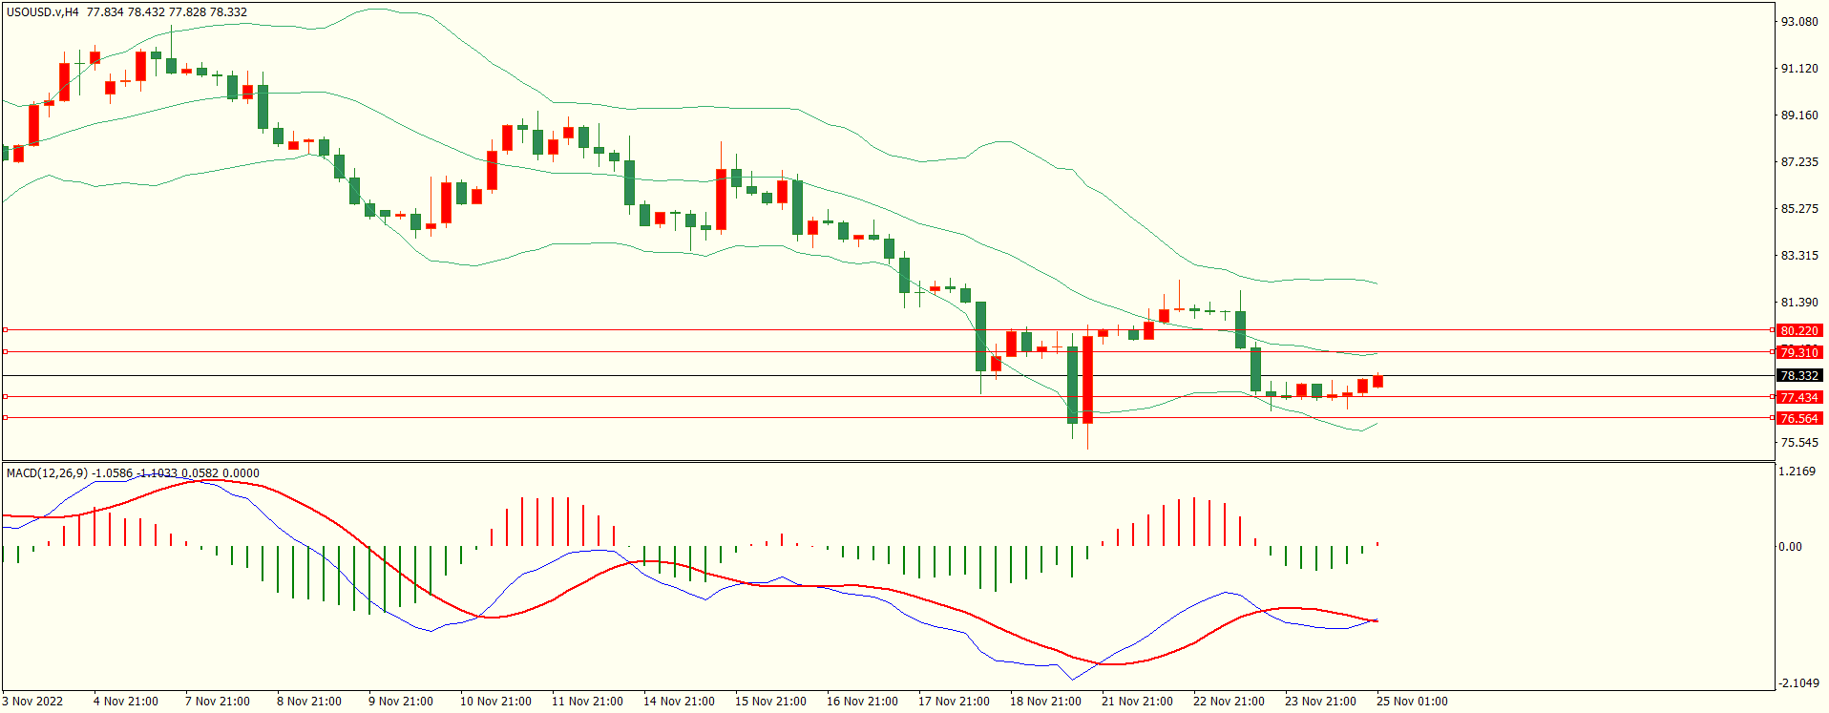1829x713 pixels.
Task: Click the 93.080 price scale value
Action: click(1799, 22)
